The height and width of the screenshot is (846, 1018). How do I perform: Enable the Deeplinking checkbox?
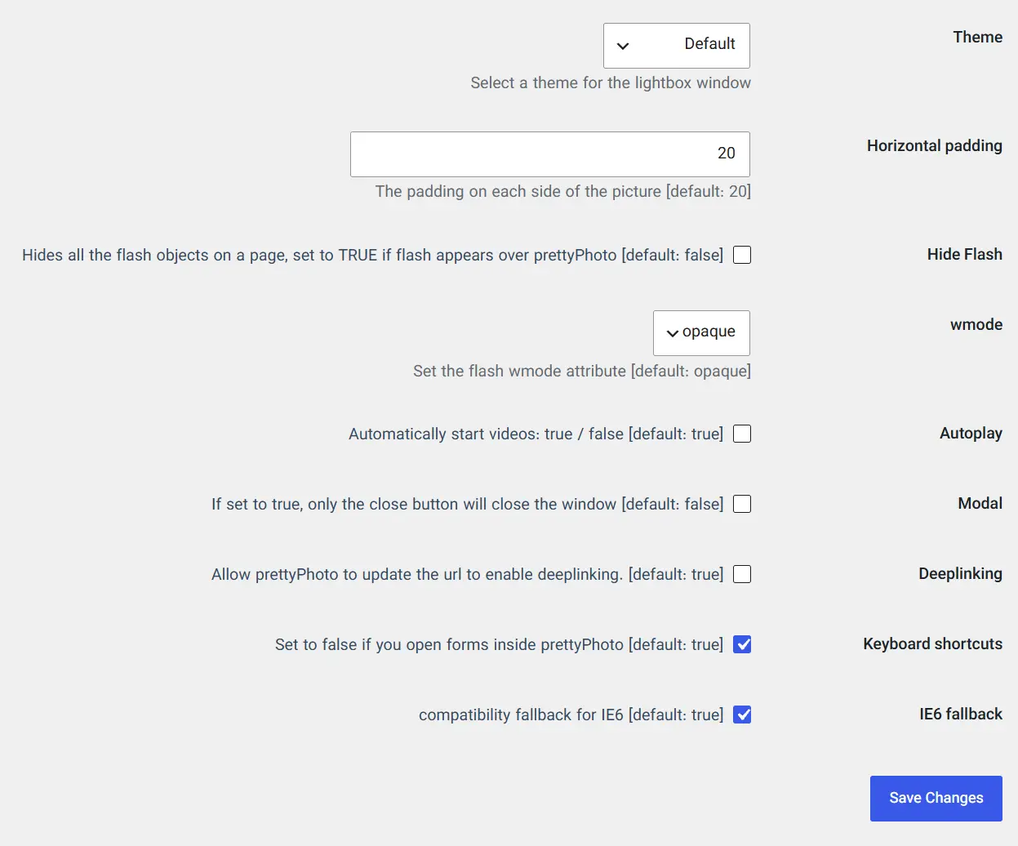(x=742, y=574)
